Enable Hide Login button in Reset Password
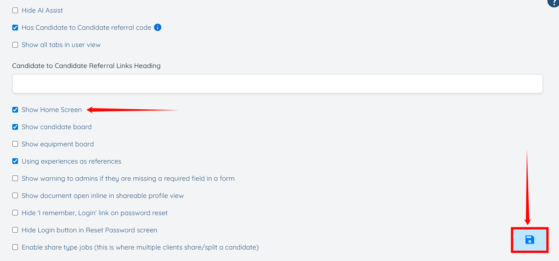 click(x=15, y=230)
